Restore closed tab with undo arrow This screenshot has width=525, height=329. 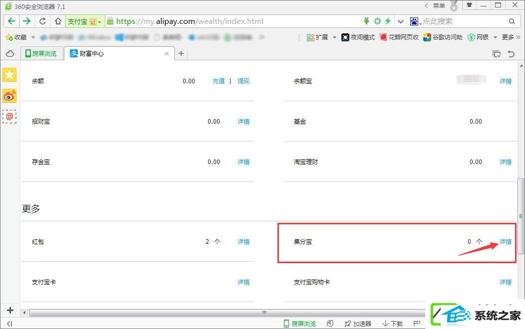click(511, 54)
